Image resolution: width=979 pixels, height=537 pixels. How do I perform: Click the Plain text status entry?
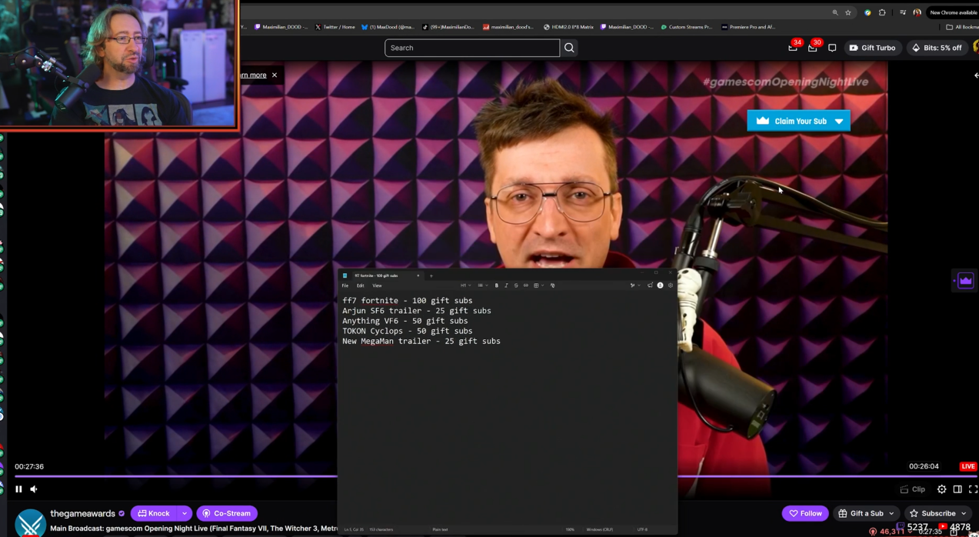440,529
